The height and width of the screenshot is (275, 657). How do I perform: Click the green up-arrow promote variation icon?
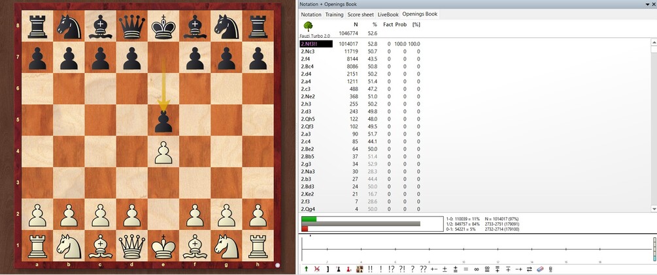click(306, 269)
